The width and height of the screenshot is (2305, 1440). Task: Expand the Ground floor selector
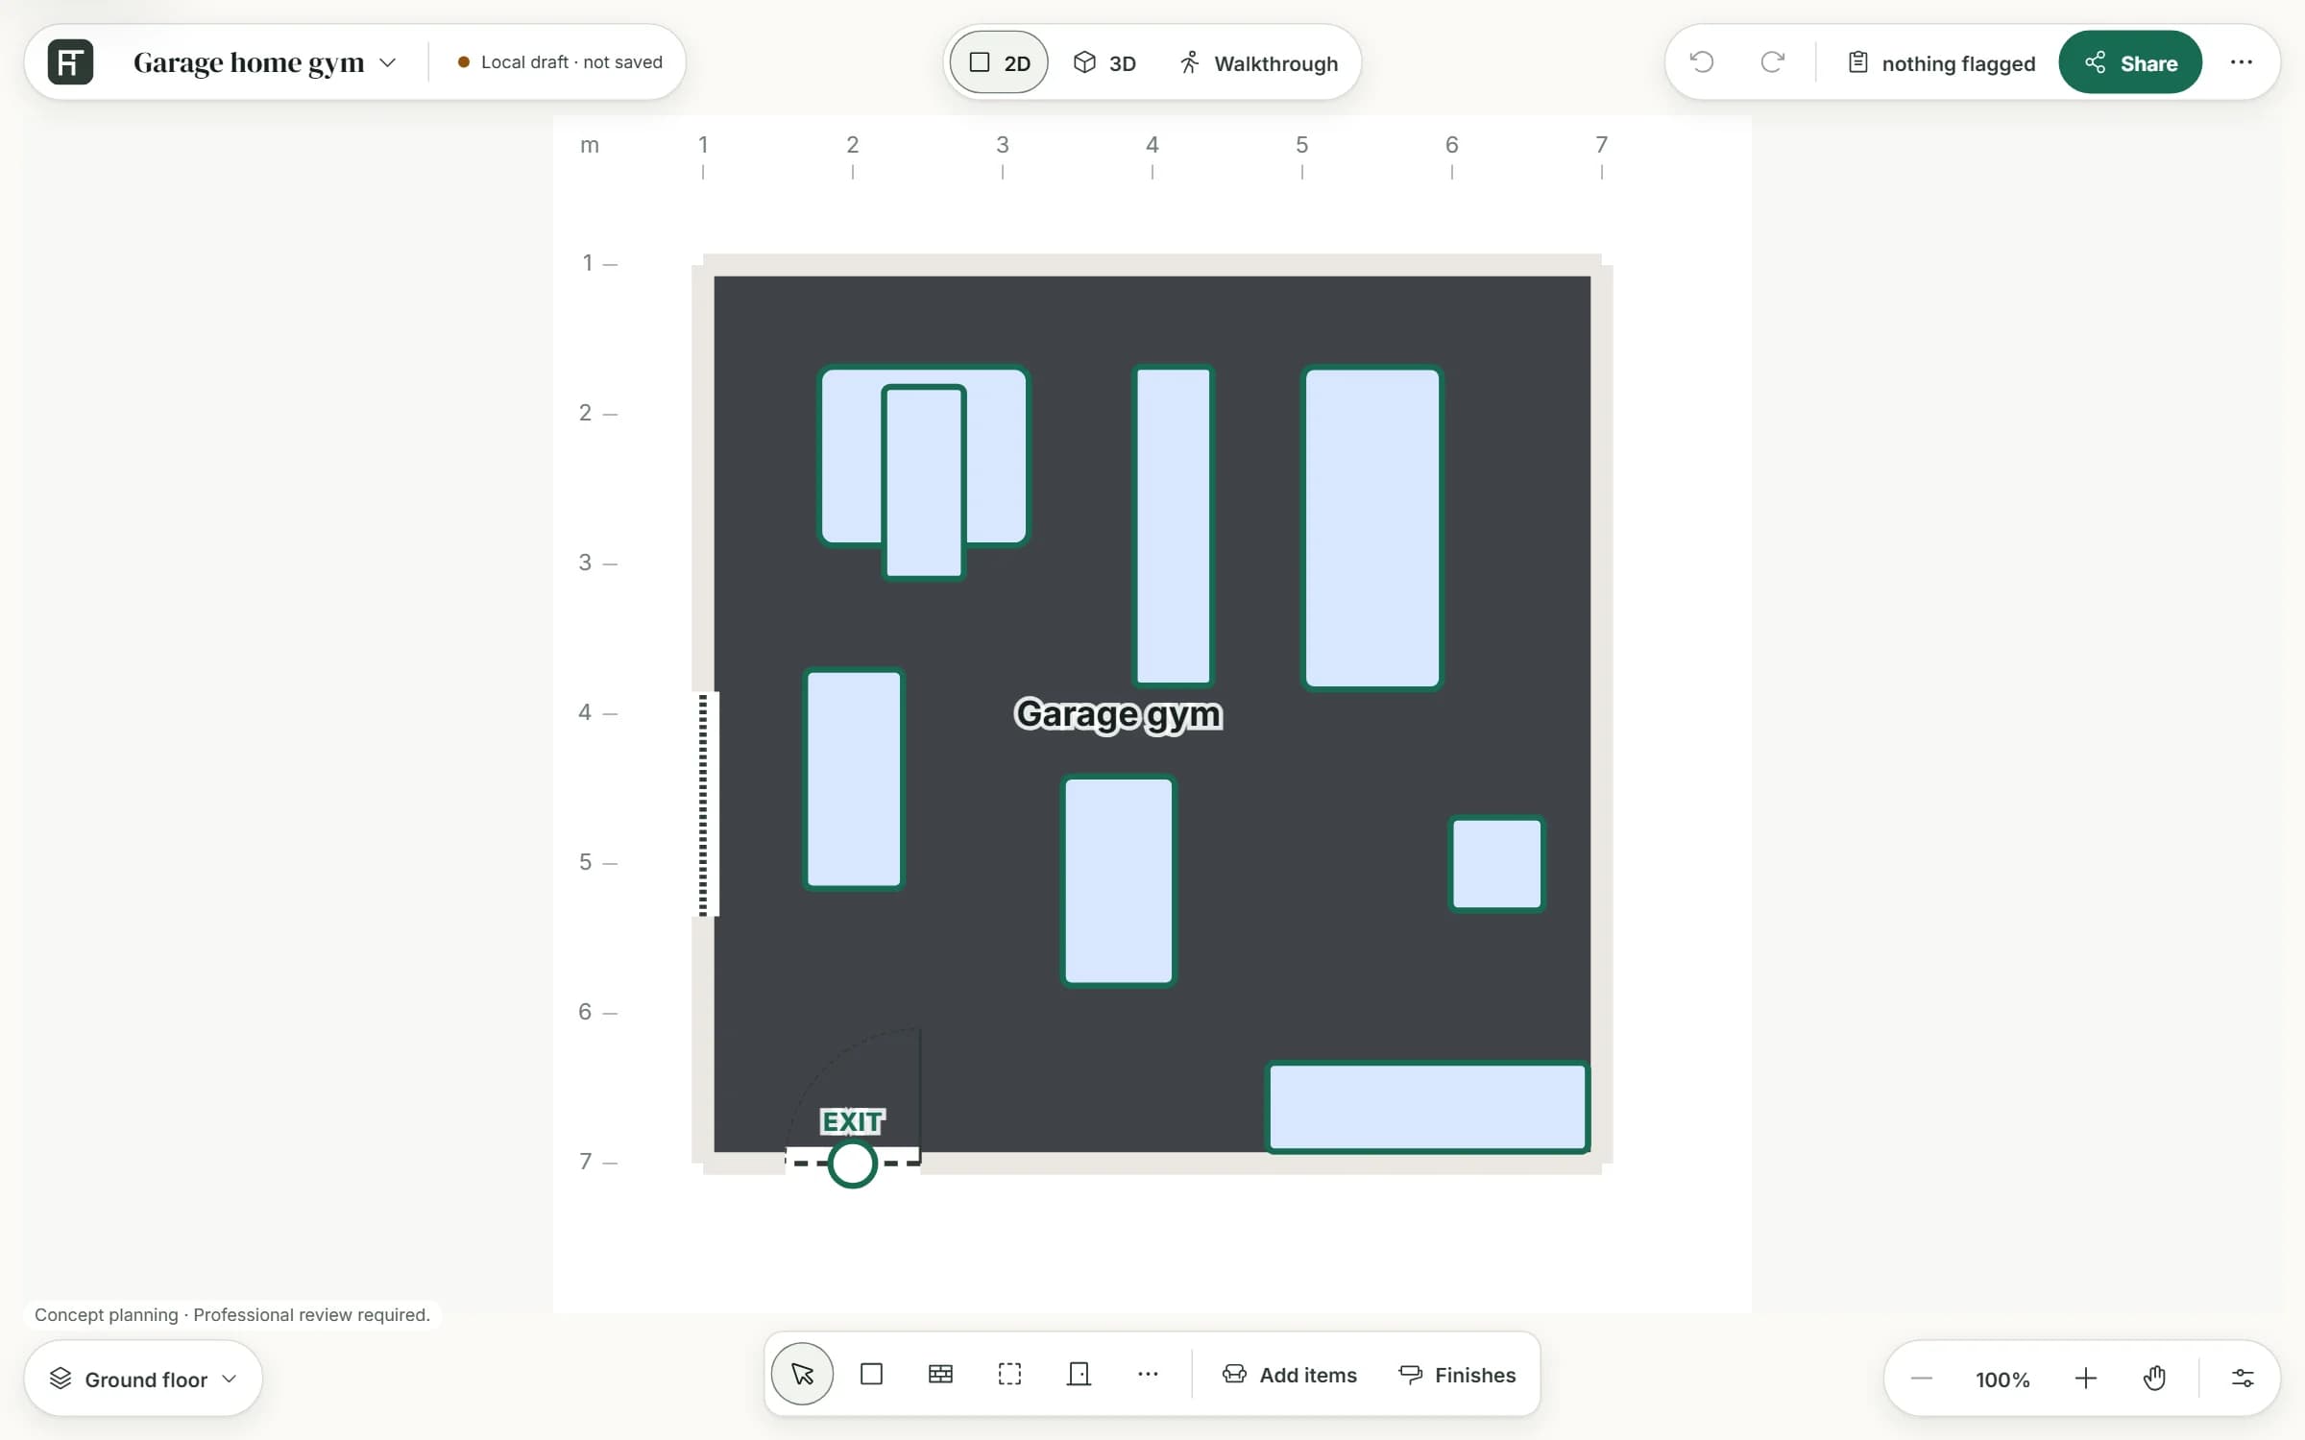point(143,1379)
